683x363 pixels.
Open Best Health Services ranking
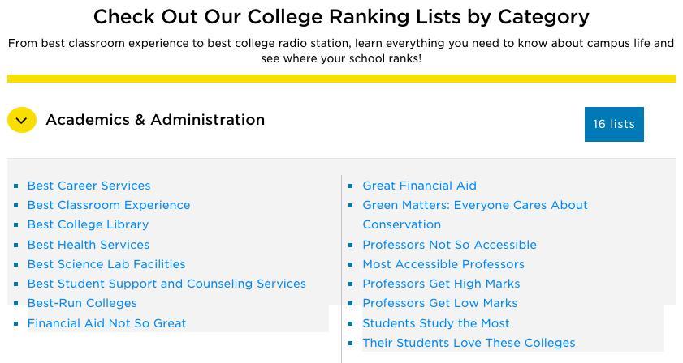point(89,245)
